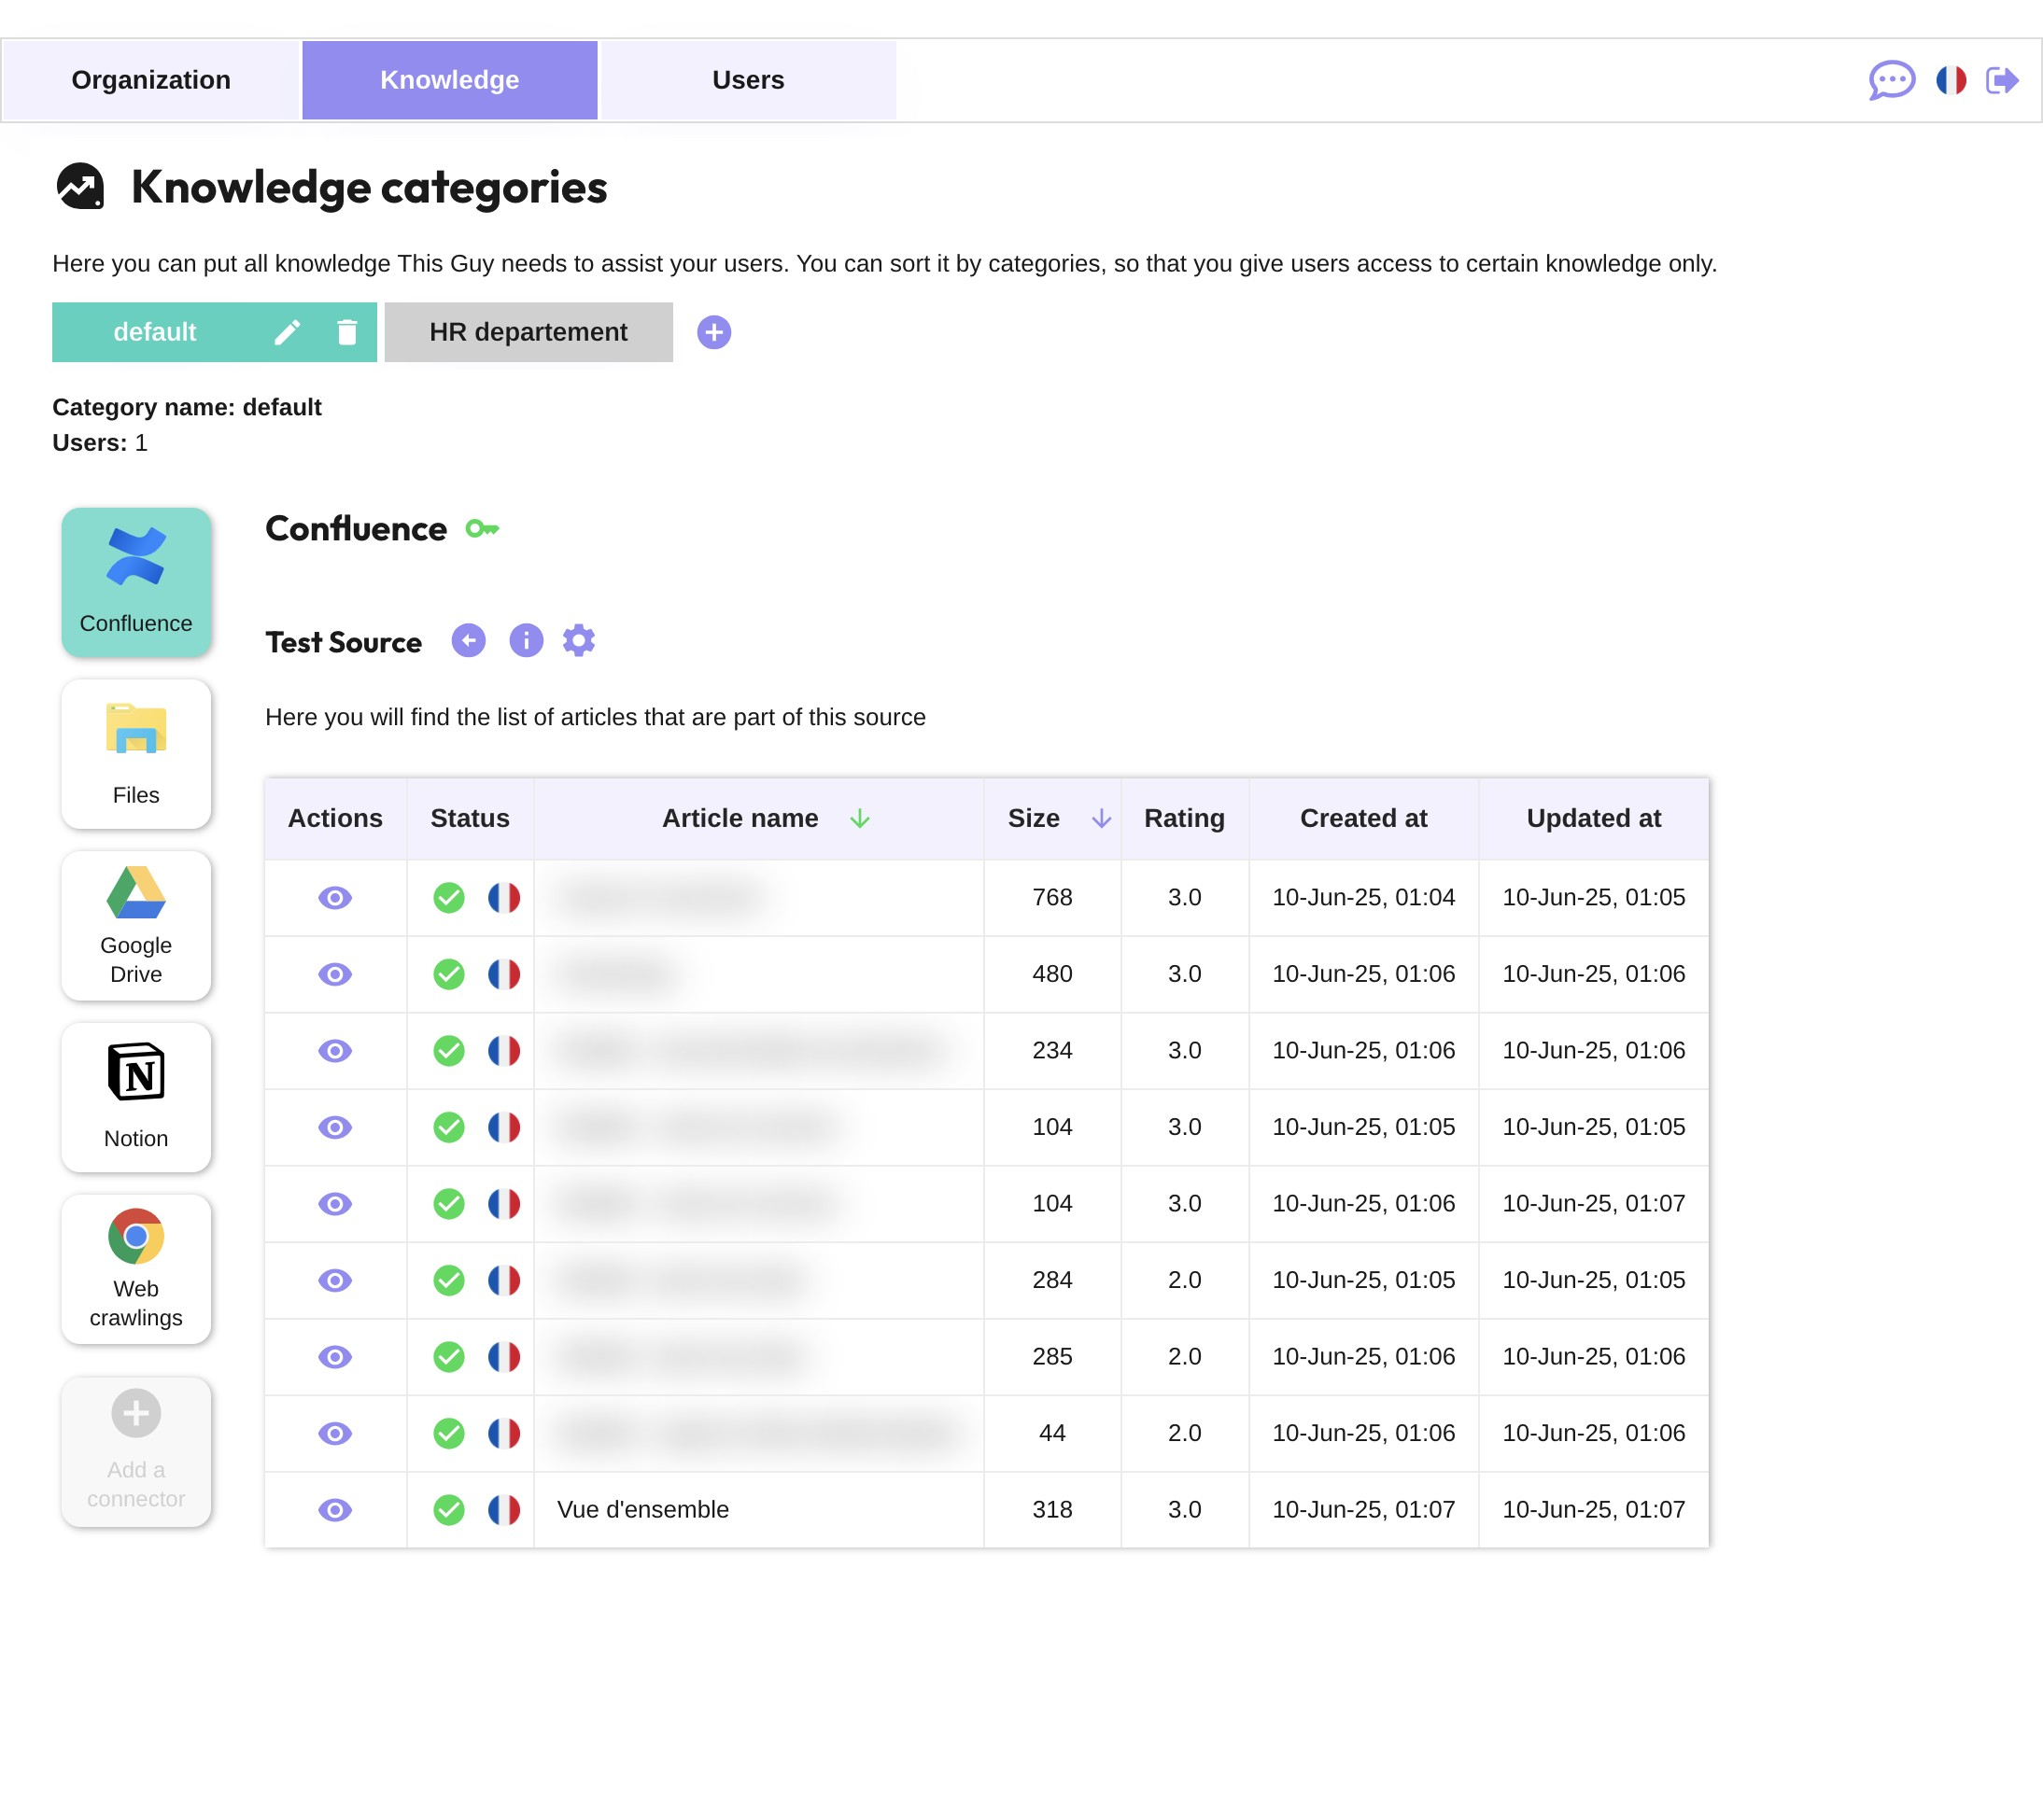Image resolution: width=2043 pixels, height=1820 pixels.
Task: Sort by Size column arrow
Action: [x=1101, y=819]
